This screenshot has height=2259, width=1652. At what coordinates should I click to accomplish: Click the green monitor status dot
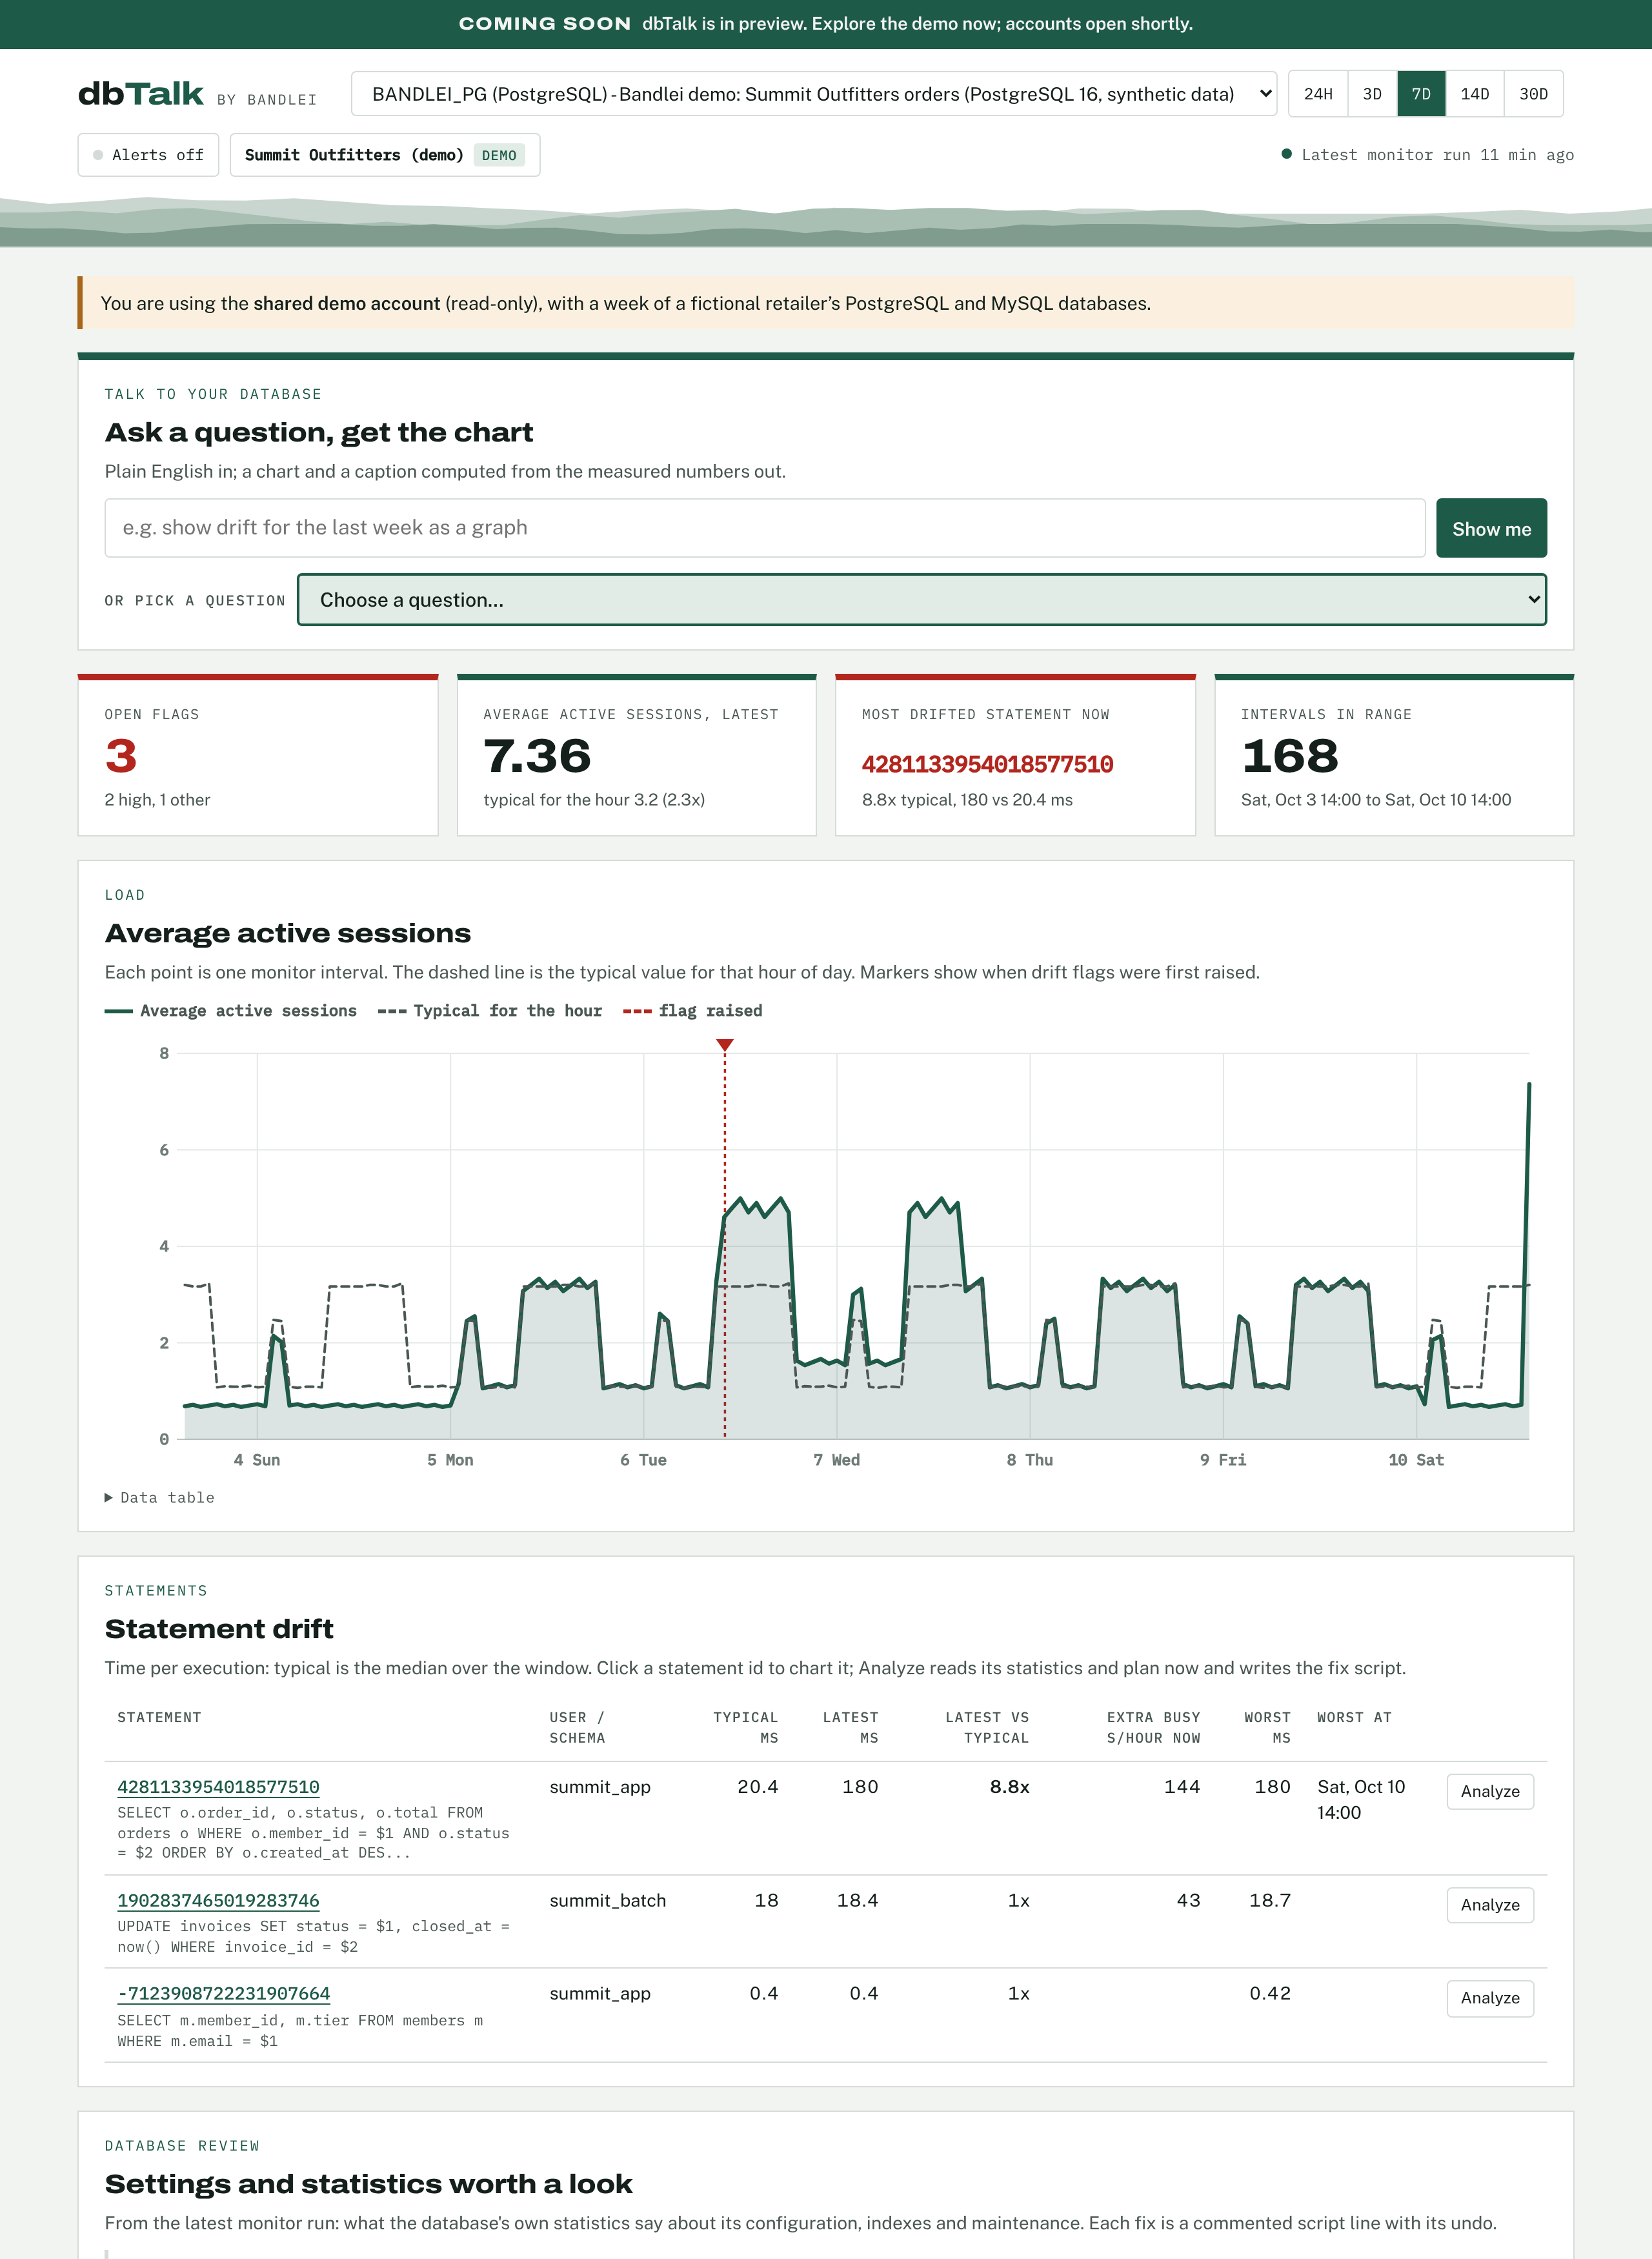click(1287, 154)
